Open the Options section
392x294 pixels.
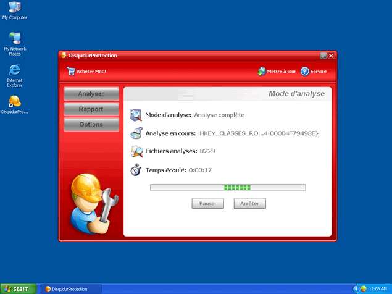coord(91,125)
